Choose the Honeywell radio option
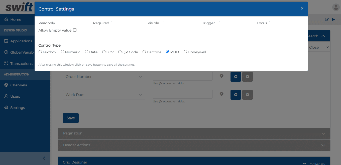Viewport: 341px width, 165px height. click(185, 52)
